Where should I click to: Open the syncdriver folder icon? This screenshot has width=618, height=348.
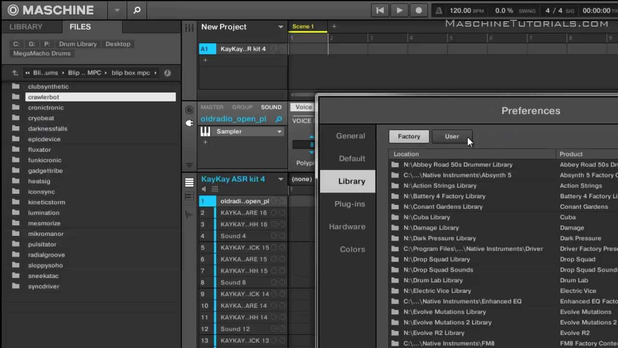coord(16,286)
